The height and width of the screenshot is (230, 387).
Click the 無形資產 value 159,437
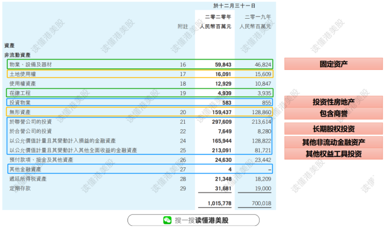pyautogui.click(x=222, y=112)
